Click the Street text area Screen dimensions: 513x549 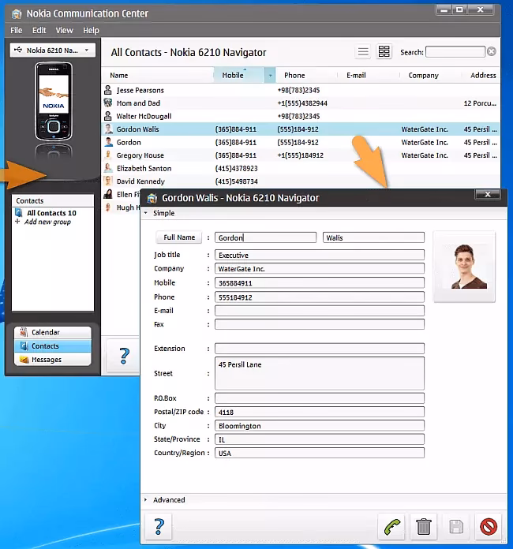(x=320, y=373)
